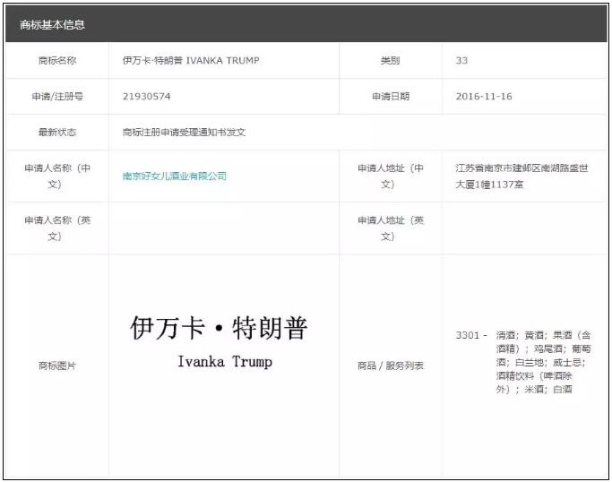
Task: Select registration number 21930574
Action: [147, 97]
